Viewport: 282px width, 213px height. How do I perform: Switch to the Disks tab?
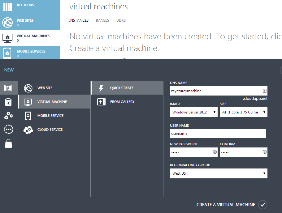121,20
